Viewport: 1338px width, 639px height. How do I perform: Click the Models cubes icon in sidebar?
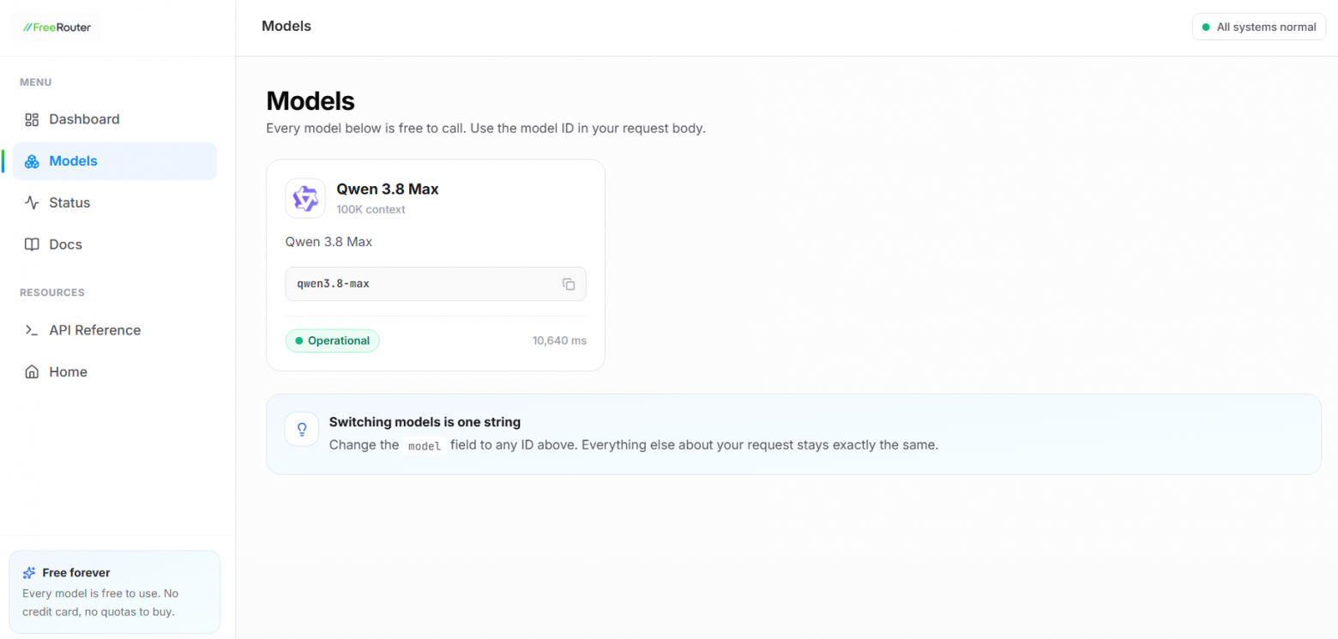click(x=32, y=161)
